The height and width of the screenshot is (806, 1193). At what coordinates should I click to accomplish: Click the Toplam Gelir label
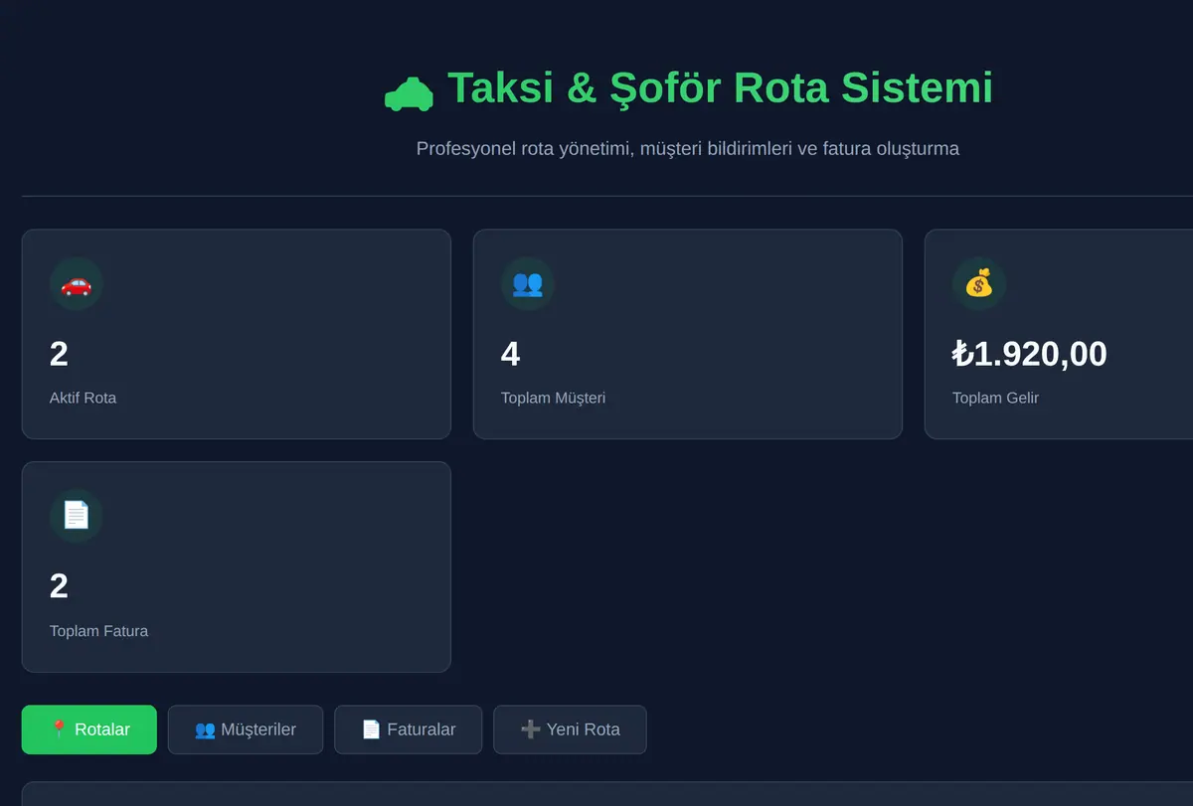click(996, 398)
